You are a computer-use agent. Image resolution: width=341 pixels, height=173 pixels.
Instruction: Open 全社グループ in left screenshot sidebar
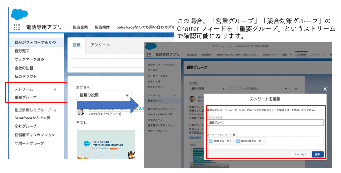click(25, 126)
